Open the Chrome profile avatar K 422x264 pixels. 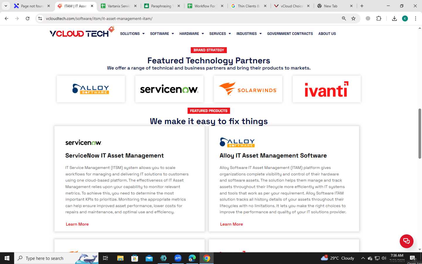405,18
